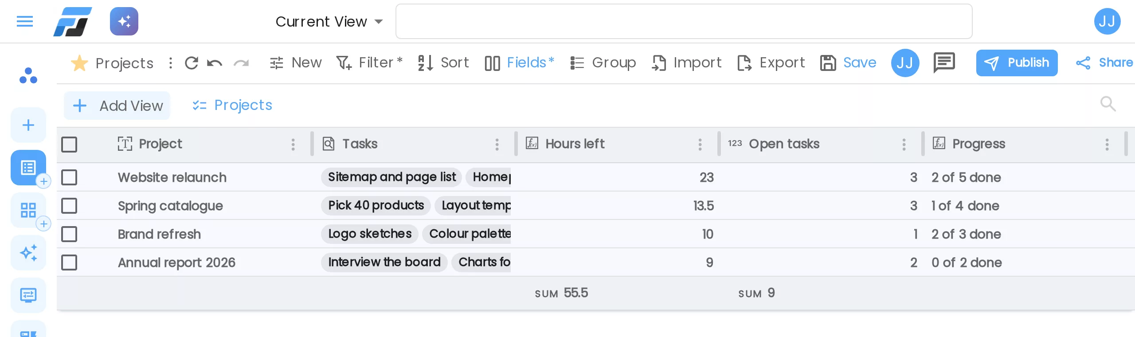This screenshot has height=337, width=1135.
Task: Open the three-dots workspace icon in sidebar
Action: [x=28, y=75]
